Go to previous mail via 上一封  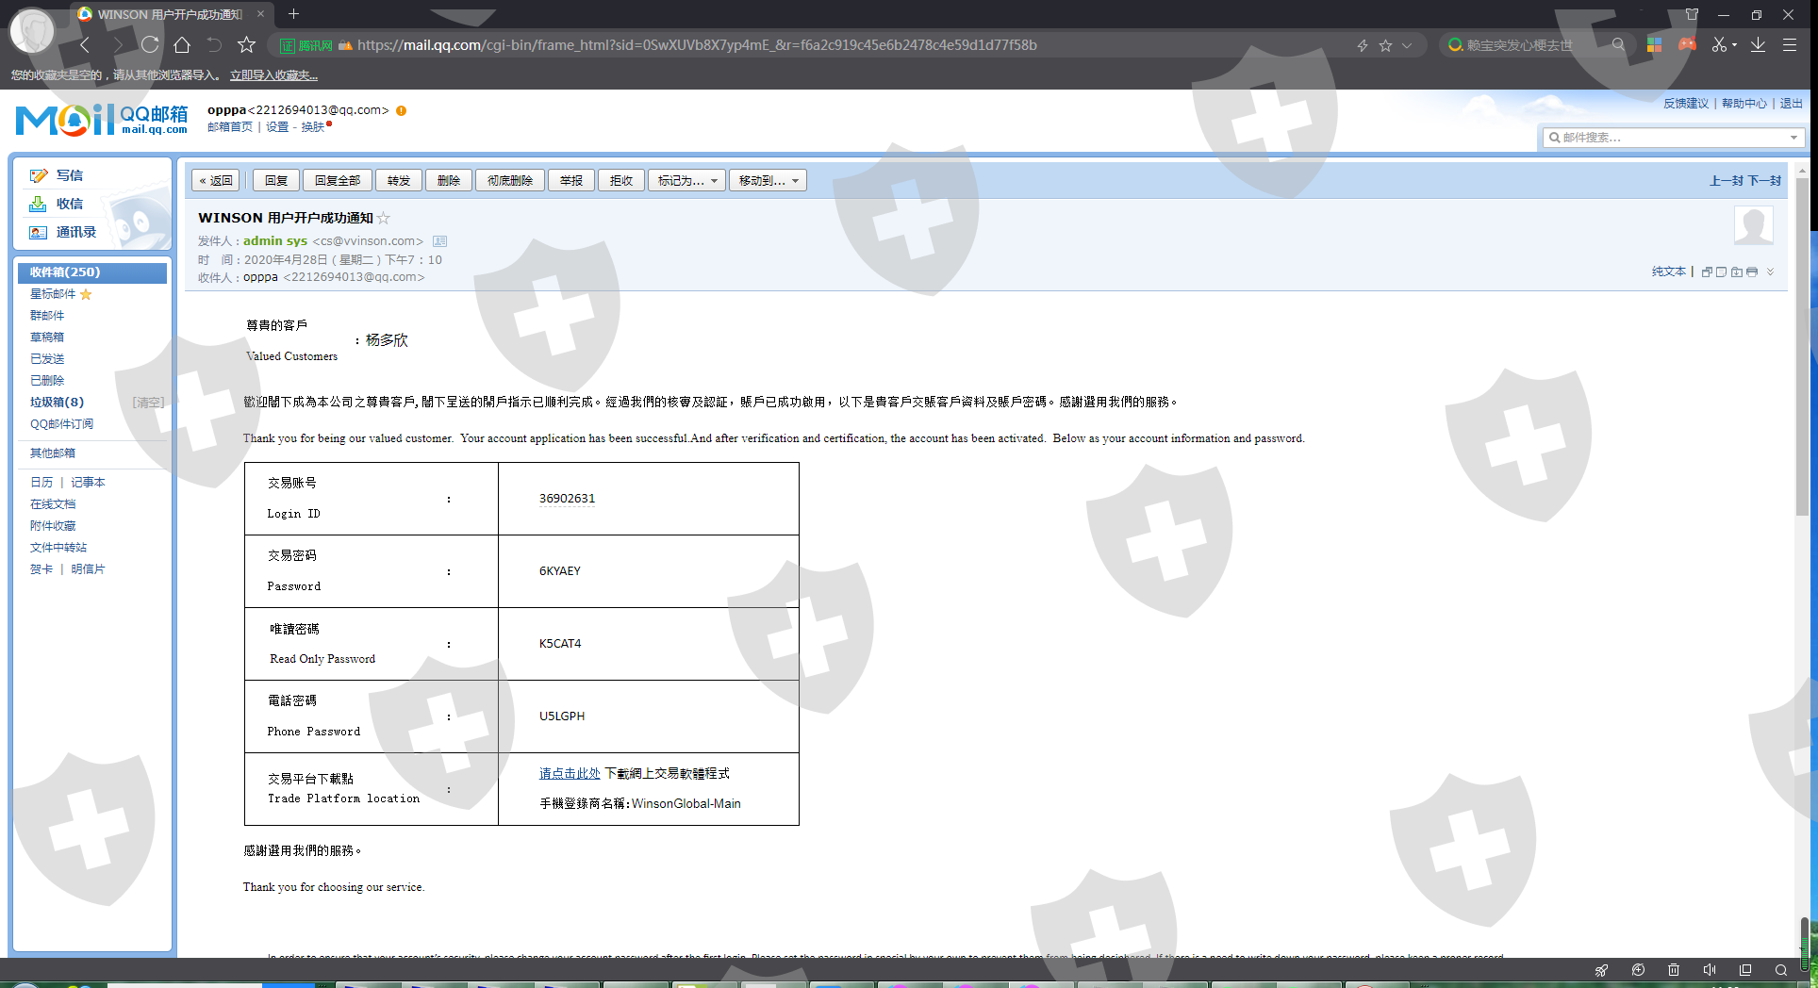1726,181
